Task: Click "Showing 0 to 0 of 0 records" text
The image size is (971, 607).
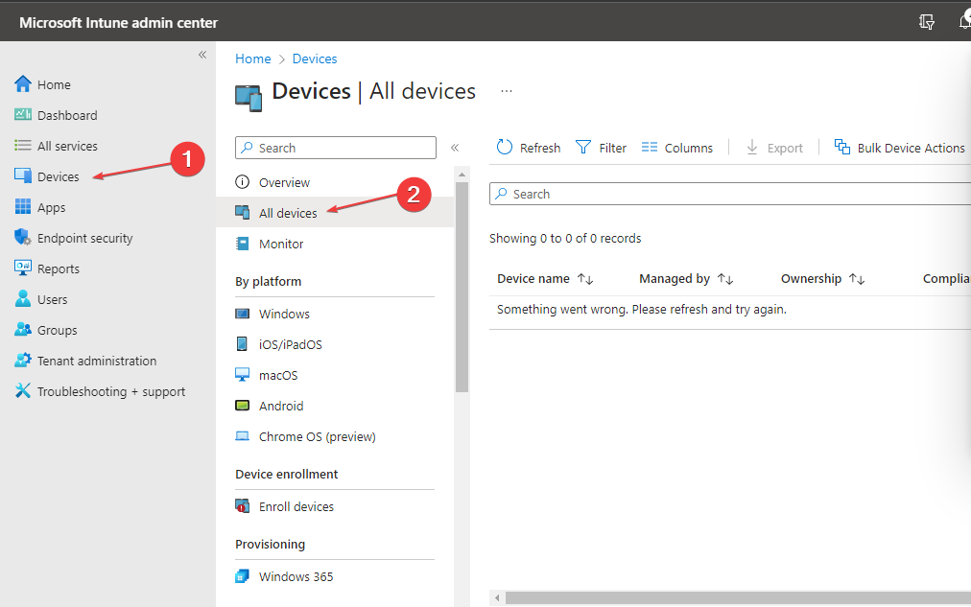Action: pyautogui.click(x=565, y=238)
